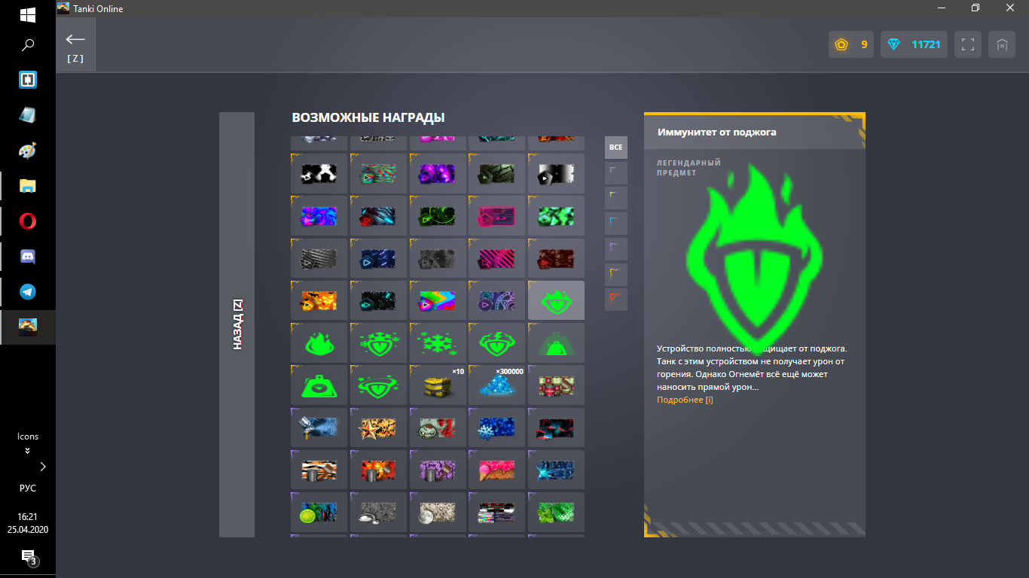Open File Explorer from the taskbar
Image resolution: width=1029 pixels, height=578 pixels.
[28, 186]
